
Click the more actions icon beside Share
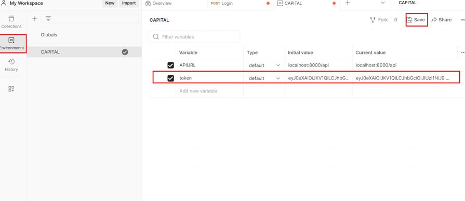(462, 20)
